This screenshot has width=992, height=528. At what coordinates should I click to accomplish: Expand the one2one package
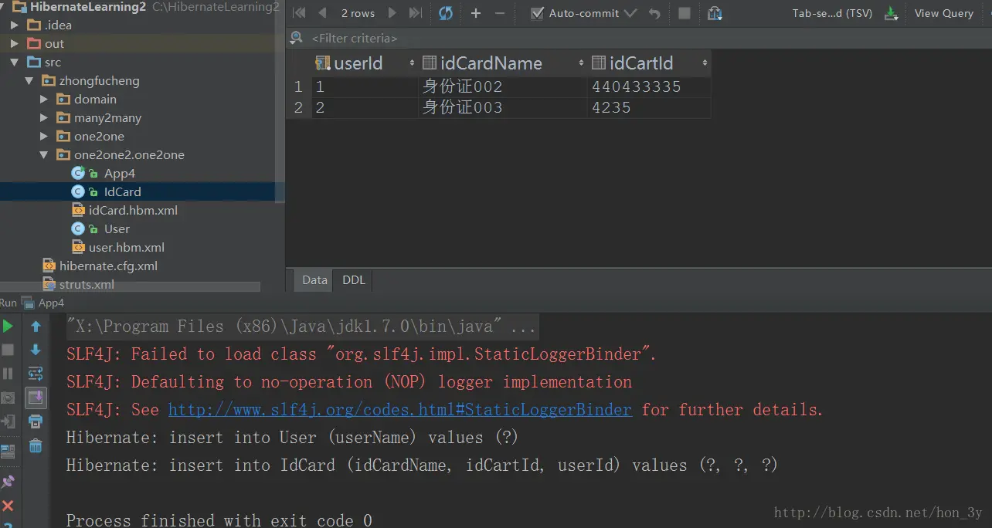click(x=44, y=137)
